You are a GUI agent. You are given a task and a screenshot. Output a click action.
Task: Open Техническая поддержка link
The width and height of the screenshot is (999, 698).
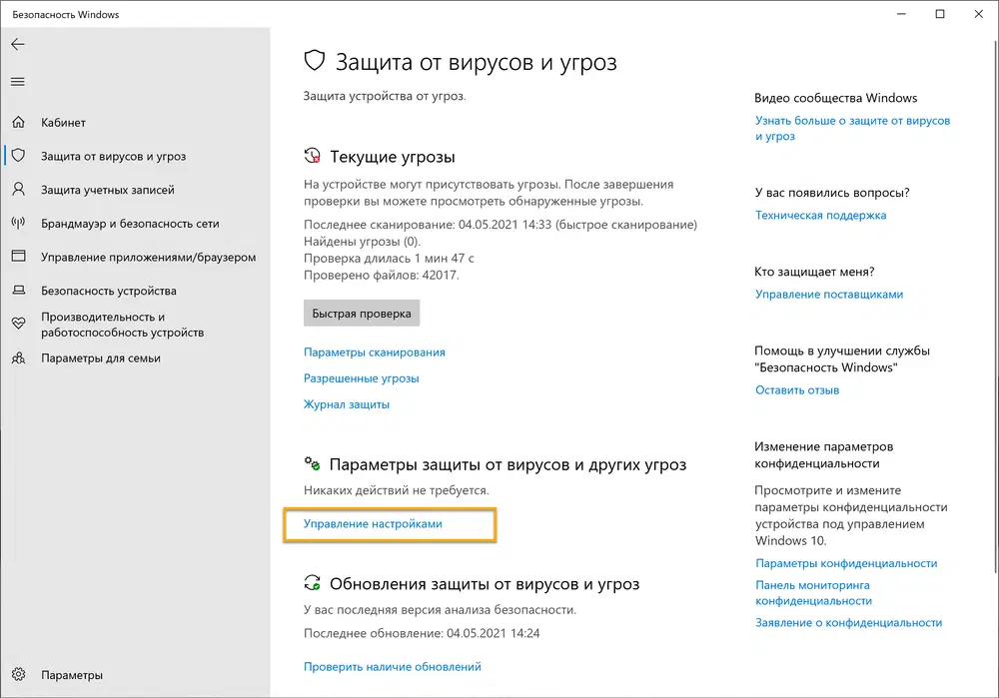pyautogui.click(x=820, y=215)
